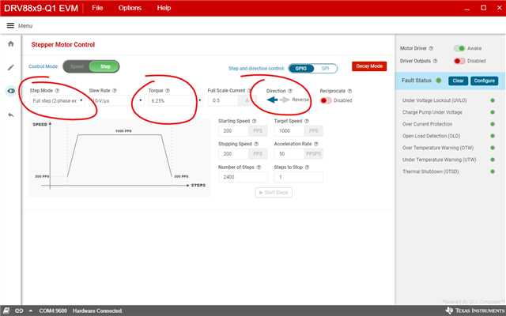Go to the Home sidebar icon
506x316 pixels.
pyautogui.click(x=10, y=43)
